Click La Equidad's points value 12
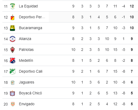 132,6
